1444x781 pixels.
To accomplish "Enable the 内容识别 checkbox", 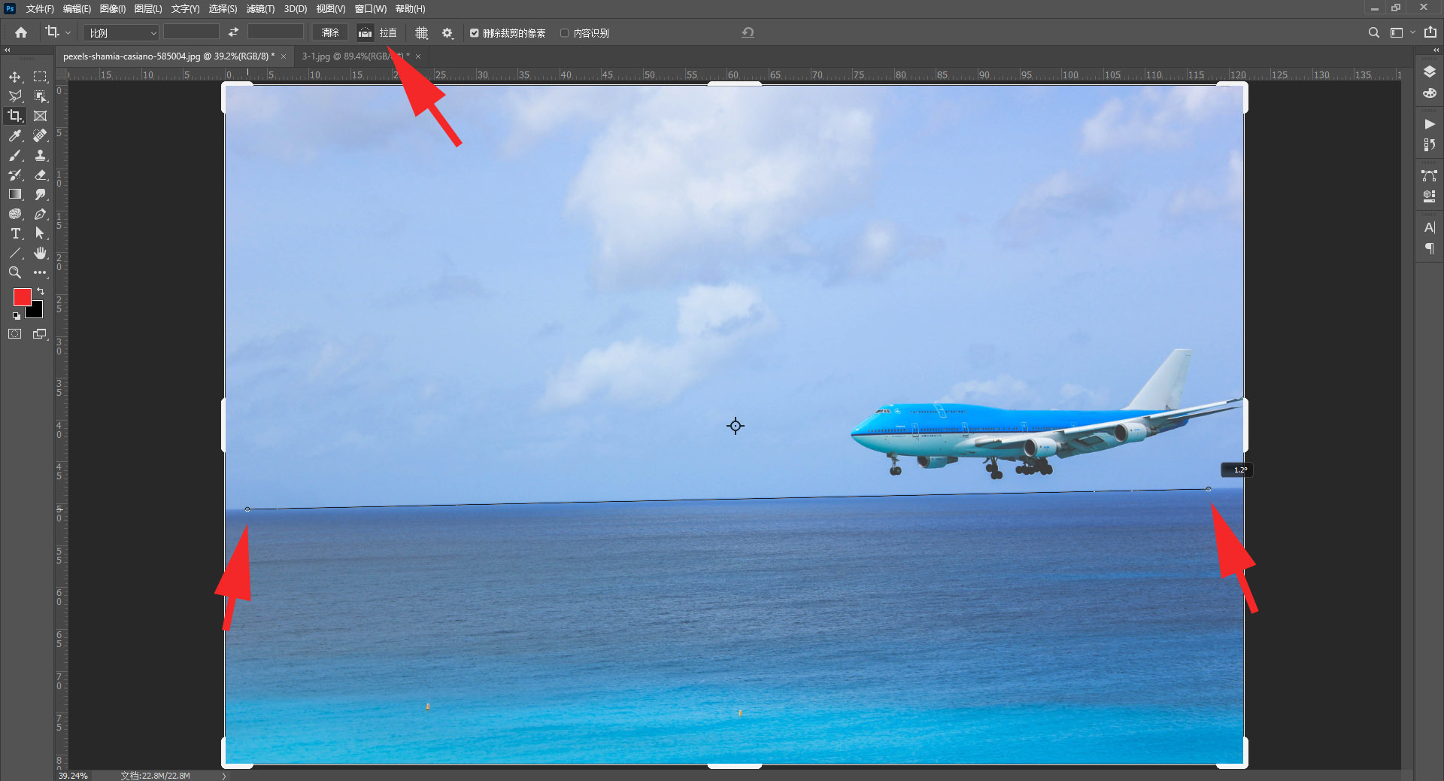I will (x=565, y=33).
